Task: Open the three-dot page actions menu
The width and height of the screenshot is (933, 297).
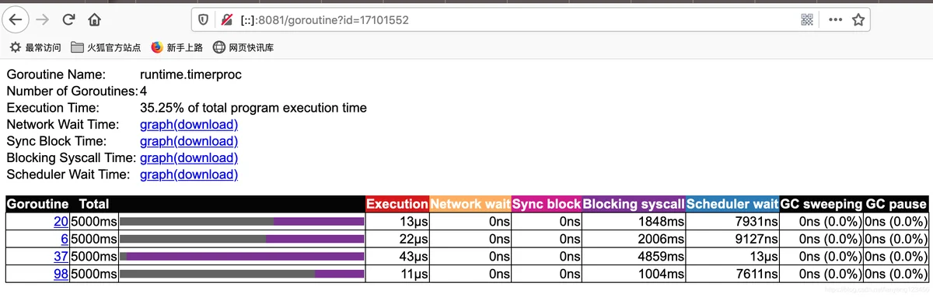Action: pos(835,19)
